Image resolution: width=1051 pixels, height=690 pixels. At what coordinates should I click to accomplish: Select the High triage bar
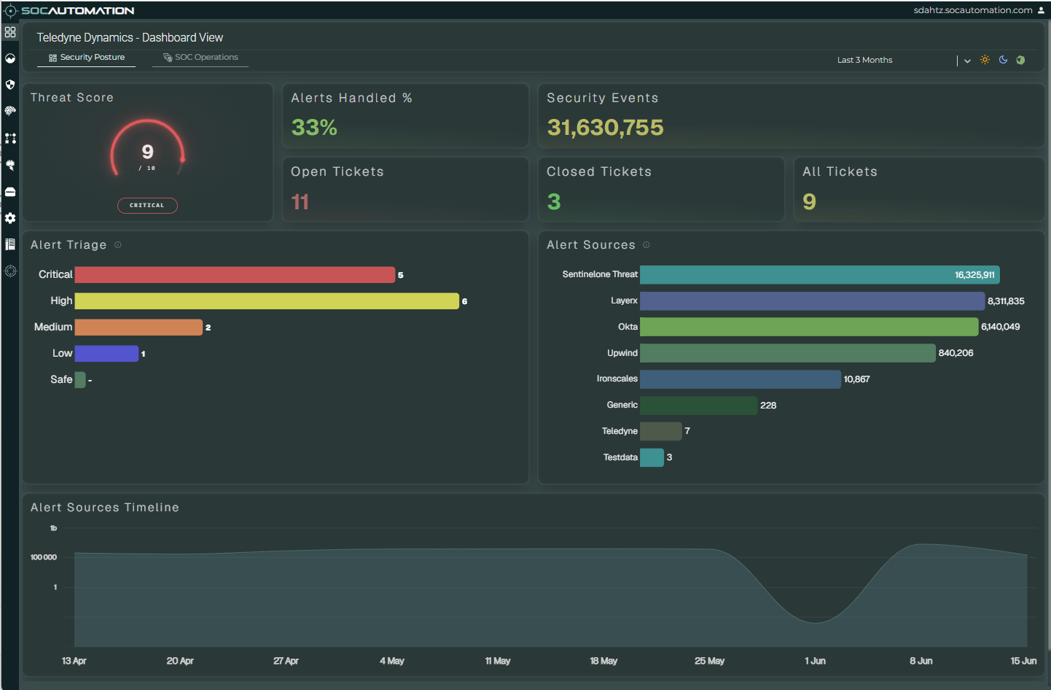[267, 301]
